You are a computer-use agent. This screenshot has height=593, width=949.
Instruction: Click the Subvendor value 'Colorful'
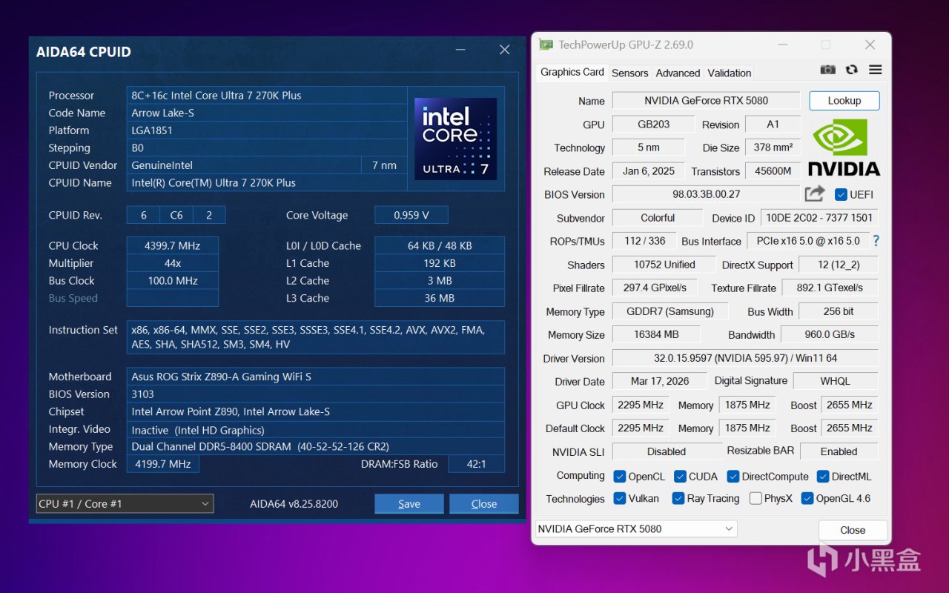(x=658, y=218)
